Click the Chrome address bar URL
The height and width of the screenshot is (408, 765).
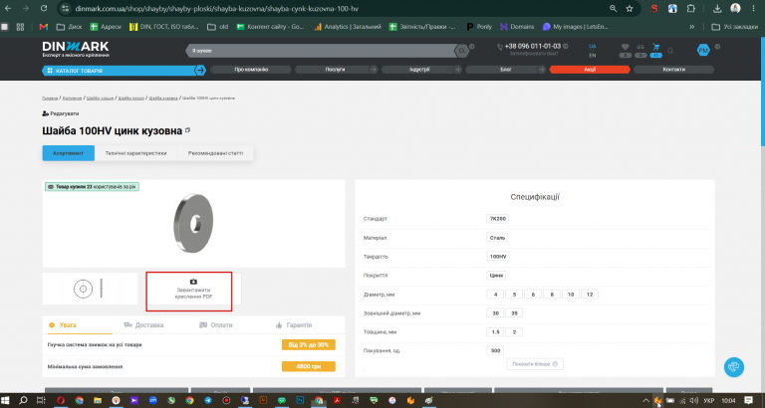217,8
